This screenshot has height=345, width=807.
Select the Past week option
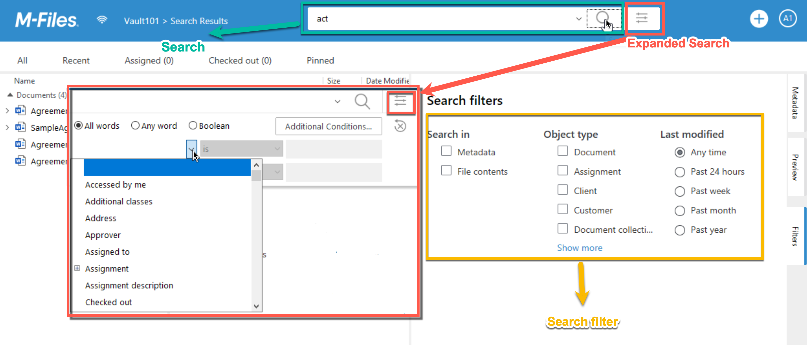click(679, 191)
